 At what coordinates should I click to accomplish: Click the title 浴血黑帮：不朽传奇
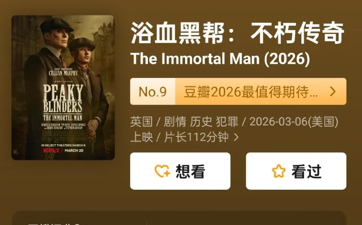pyautogui.click(x=237, y=33)
